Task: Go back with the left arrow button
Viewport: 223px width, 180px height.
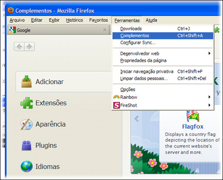Action: [x=19, y=47]
